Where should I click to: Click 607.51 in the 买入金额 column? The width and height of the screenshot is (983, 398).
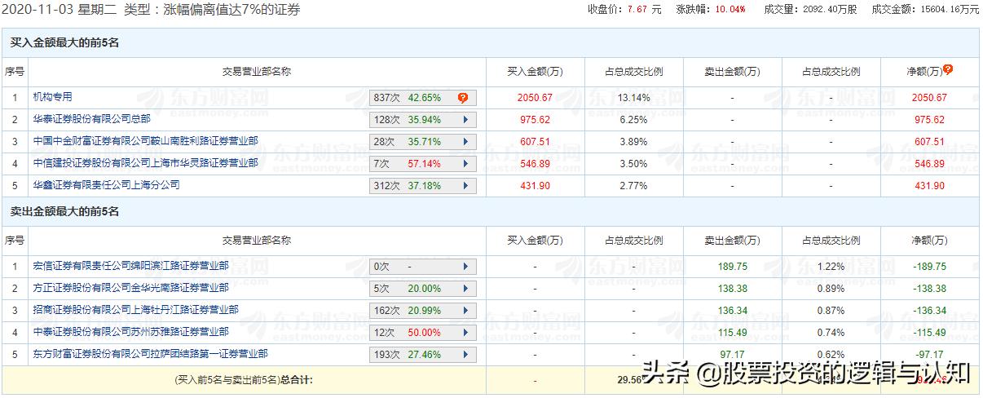pos(535,142)
